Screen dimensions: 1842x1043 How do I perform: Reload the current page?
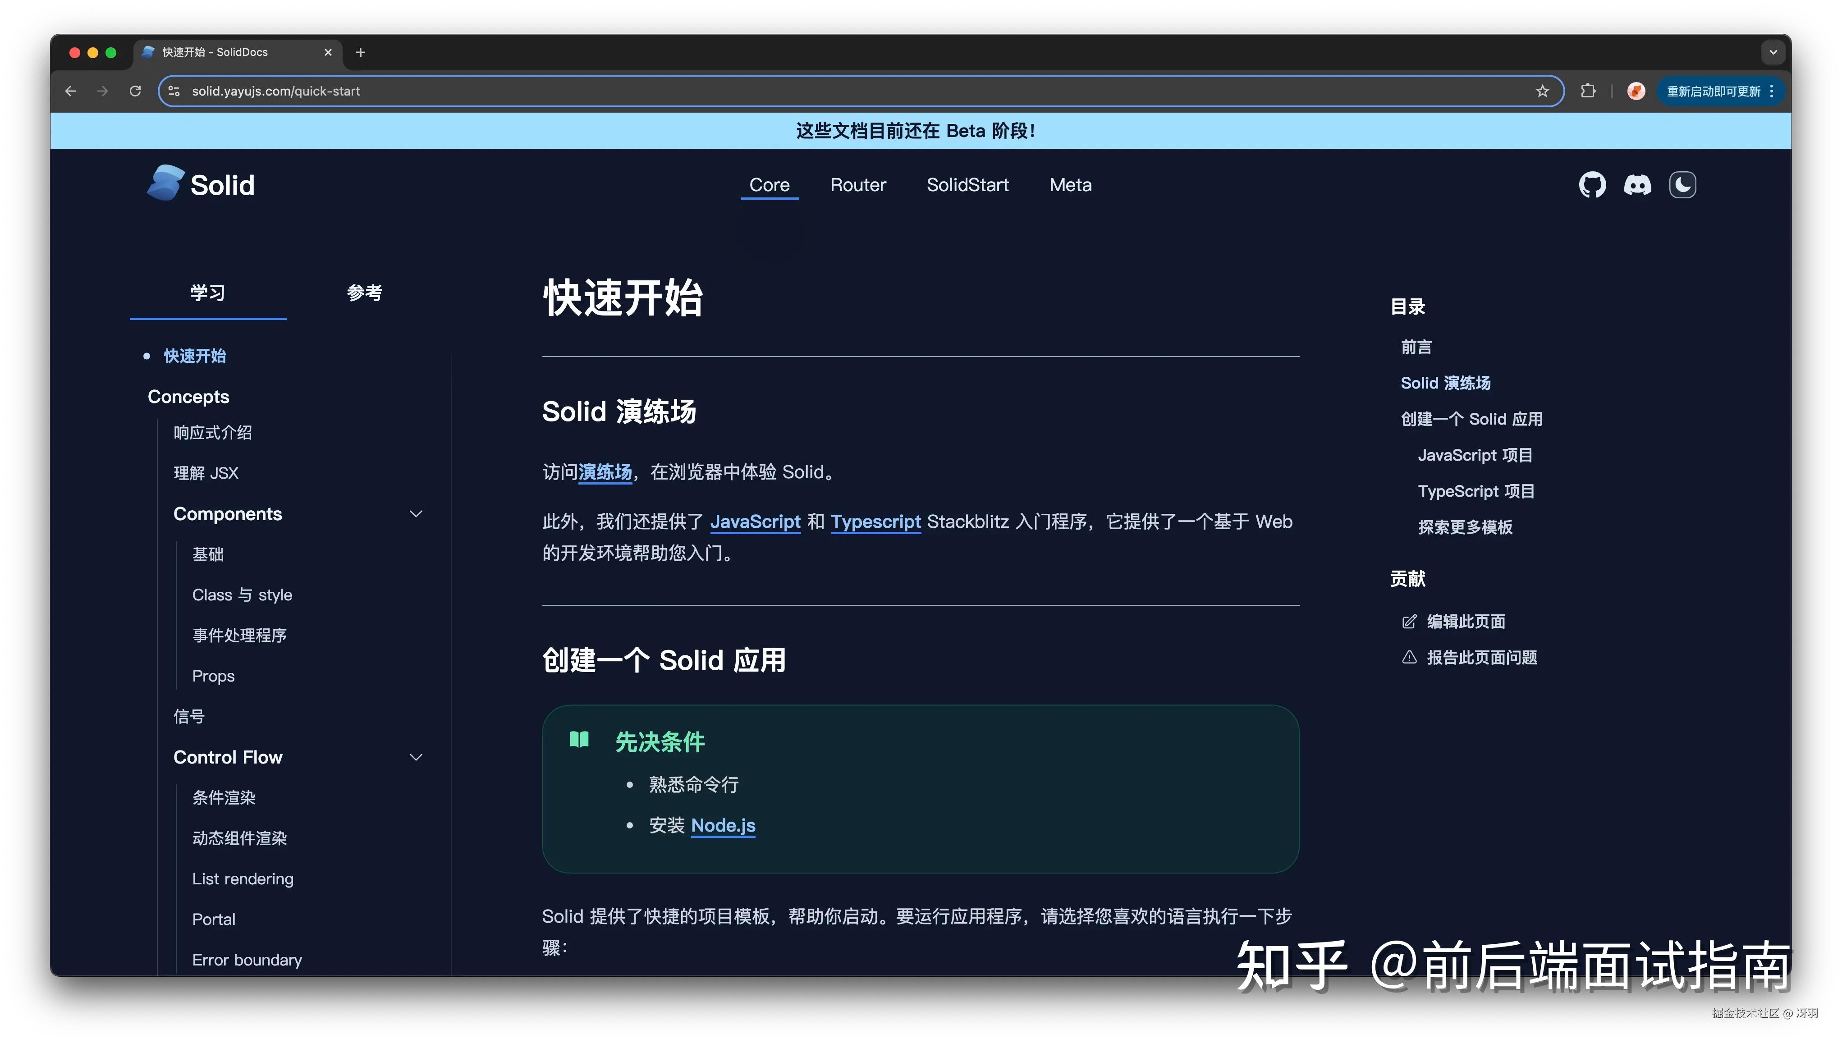tap(135, 91)
